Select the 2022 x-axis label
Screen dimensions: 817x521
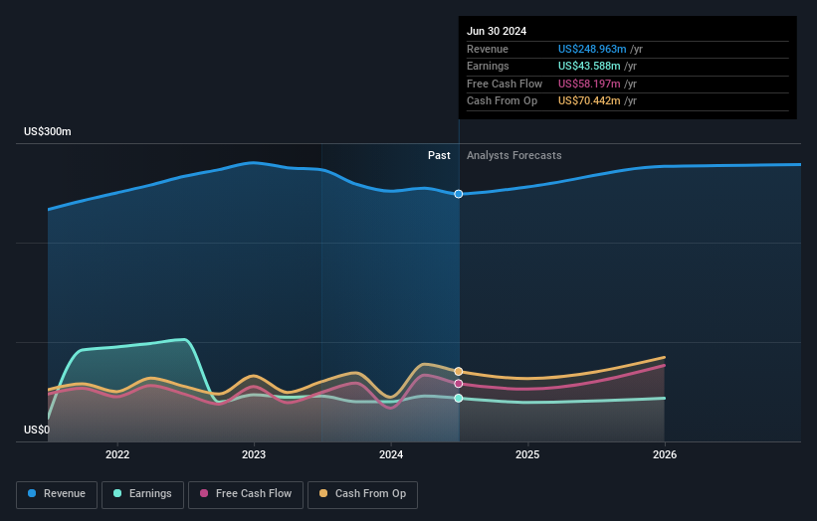point(117,454)
